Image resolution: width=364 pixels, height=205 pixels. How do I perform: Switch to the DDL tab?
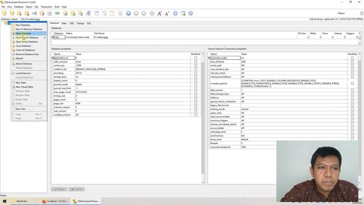point(72,23)
